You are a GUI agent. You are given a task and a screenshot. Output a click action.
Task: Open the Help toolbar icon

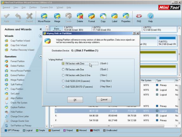tap(150, 18)
